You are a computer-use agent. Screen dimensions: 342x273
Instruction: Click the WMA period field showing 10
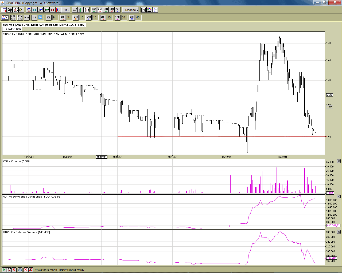tap(40, 17)
